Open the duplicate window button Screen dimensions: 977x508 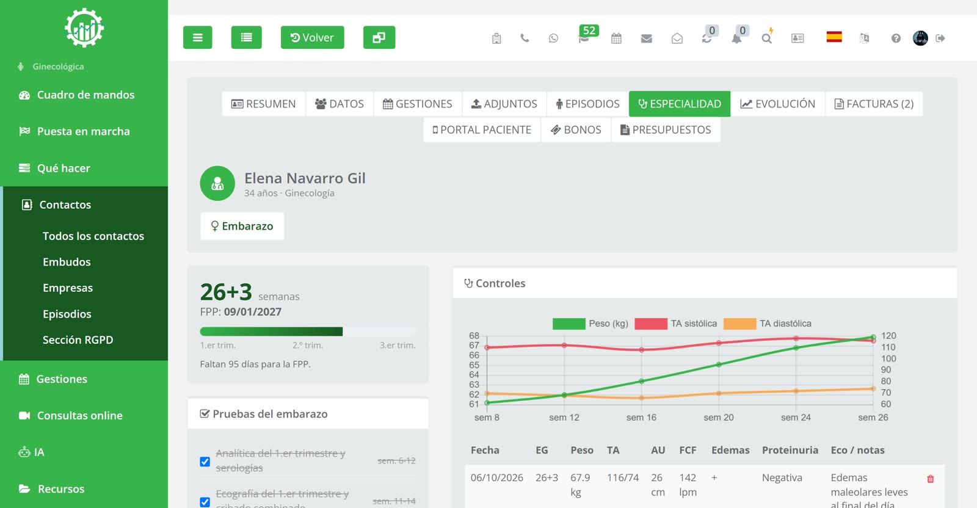tap(379, 37)
